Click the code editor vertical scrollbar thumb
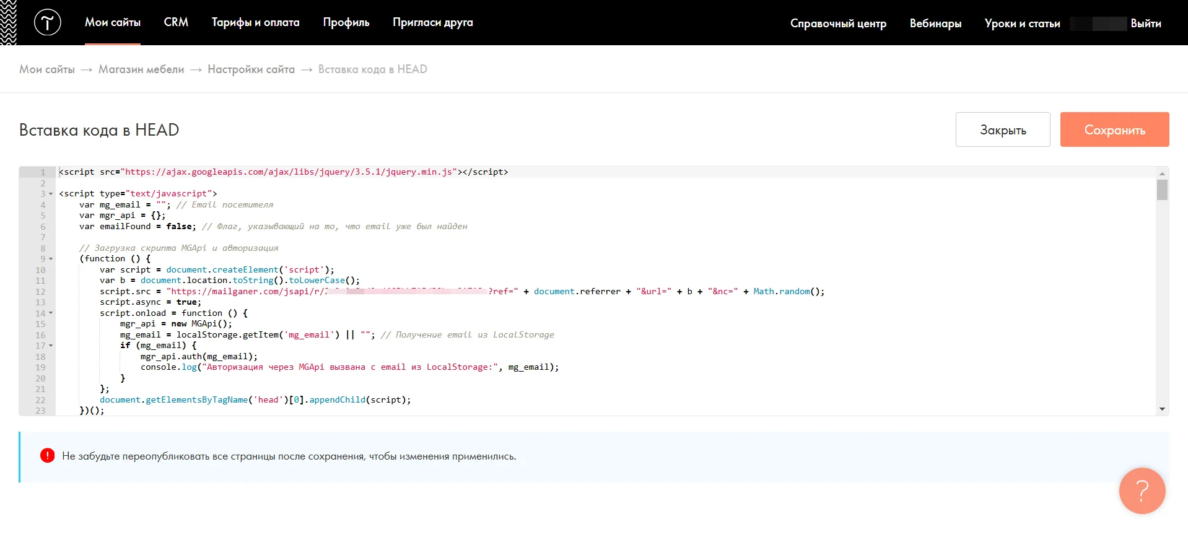 pyautogui.click(x=1162, y=190)
